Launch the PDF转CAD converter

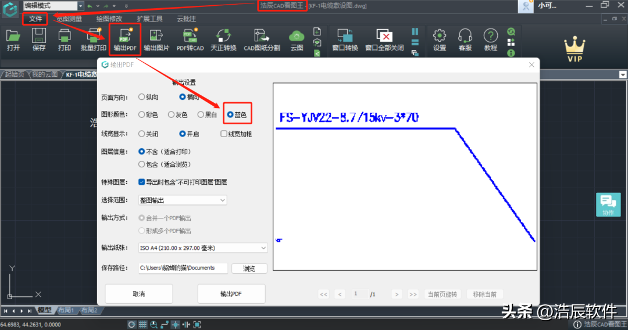click(190, 40)
